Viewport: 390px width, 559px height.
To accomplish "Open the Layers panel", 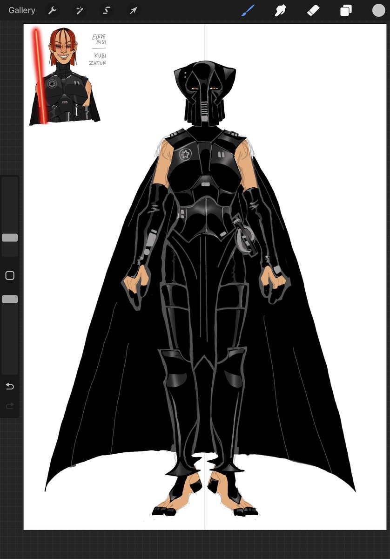I will pos(346,10).
